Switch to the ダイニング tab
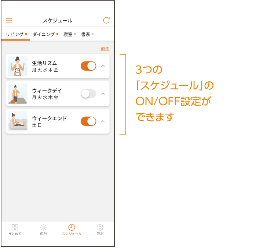The height and width of the screenshot is (248, 267). (x=45, y=34)
